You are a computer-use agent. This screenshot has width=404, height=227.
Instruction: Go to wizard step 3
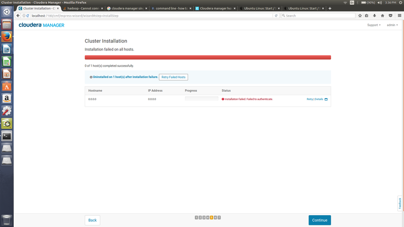click(x=204, y=218)
